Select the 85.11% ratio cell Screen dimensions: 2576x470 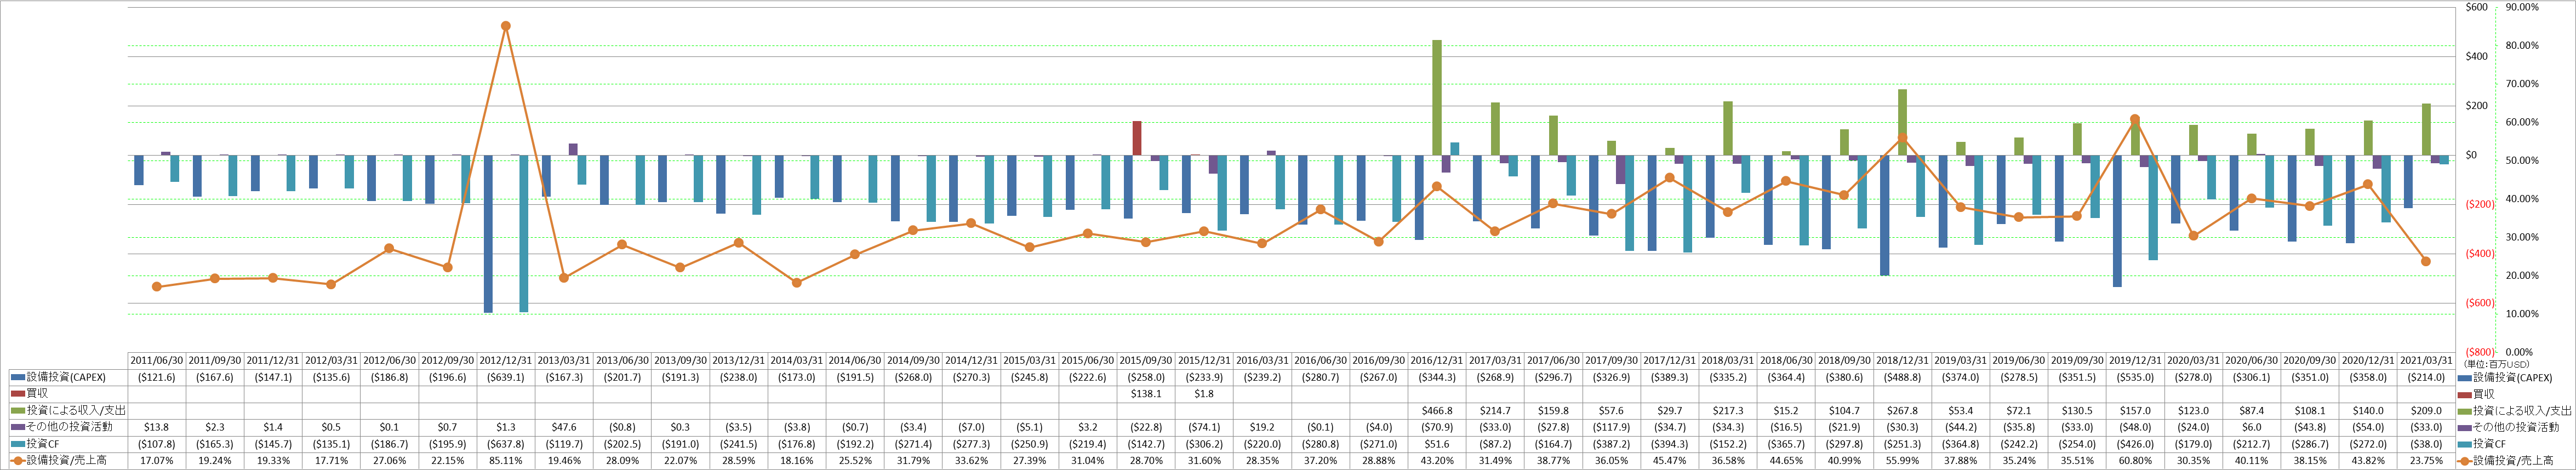click(x=506, y=461)
